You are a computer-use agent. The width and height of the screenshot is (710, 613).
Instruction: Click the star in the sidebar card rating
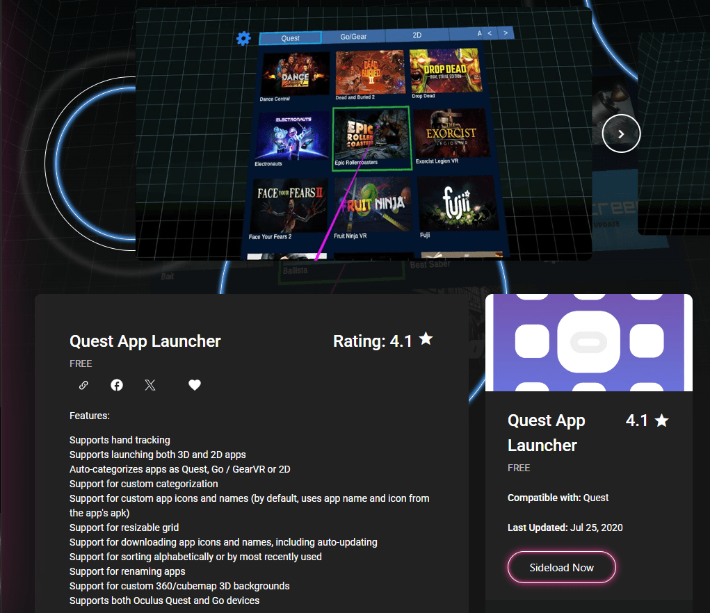click(x=661, y=420)
